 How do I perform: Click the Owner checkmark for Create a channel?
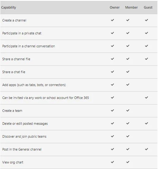click(112, 20)
